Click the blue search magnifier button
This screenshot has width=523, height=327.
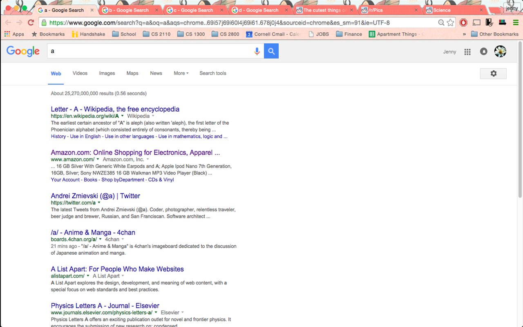point(271,51)
